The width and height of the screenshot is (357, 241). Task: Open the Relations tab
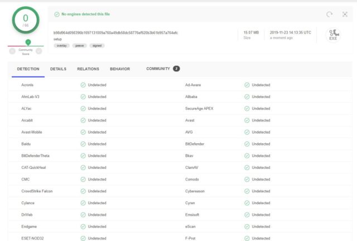click(x=88, y=69)
